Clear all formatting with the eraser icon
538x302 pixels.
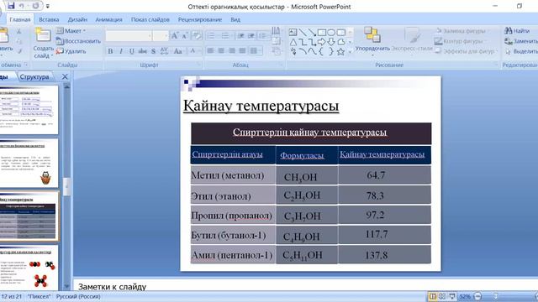197,35
